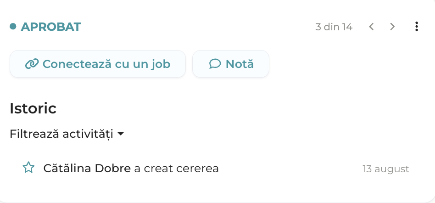Click the word activități in the filter
Viewport: 435px width, 203px height.
click(x=88, y=134)
